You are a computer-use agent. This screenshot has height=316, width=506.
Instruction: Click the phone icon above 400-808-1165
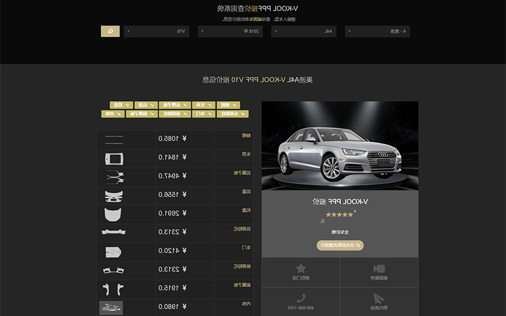[x=301, y=298]
